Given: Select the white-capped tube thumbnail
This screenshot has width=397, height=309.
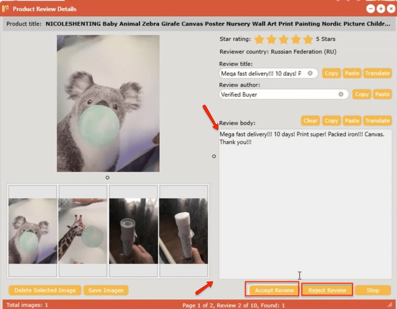Looking at the screenshot, I should [183, 231].
